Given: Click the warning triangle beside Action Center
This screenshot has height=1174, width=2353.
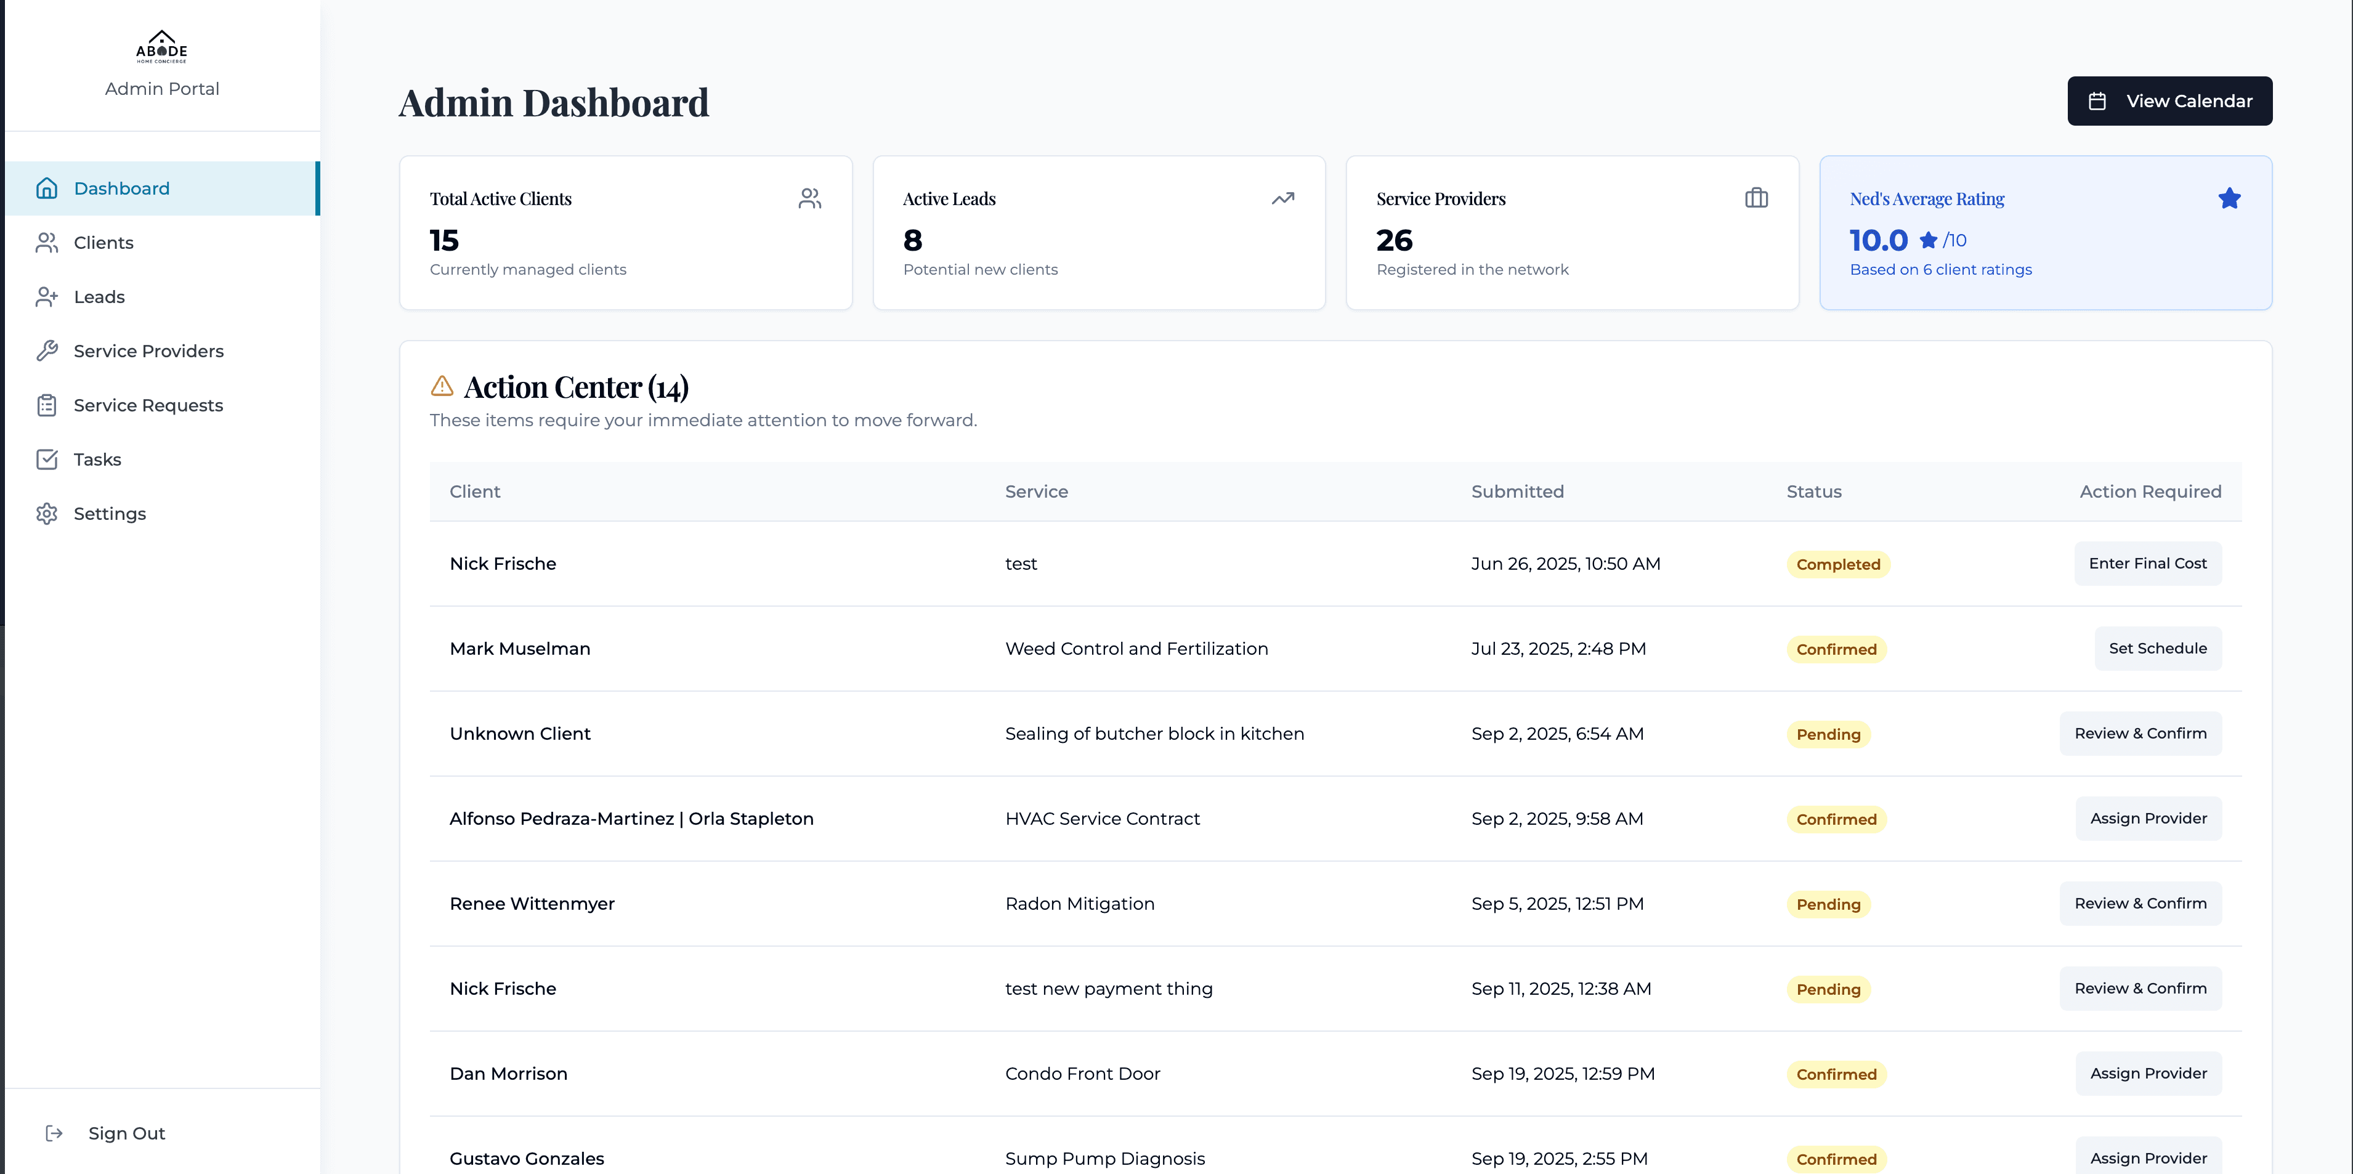Looking at the screenshot, I should pyautogui.click(x=442, y=386).
